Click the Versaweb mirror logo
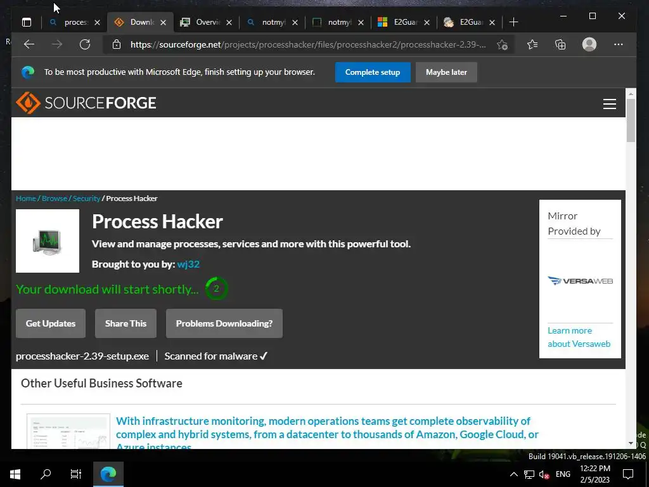This screenshot has width=649, height=487. [x=580, y=281]
